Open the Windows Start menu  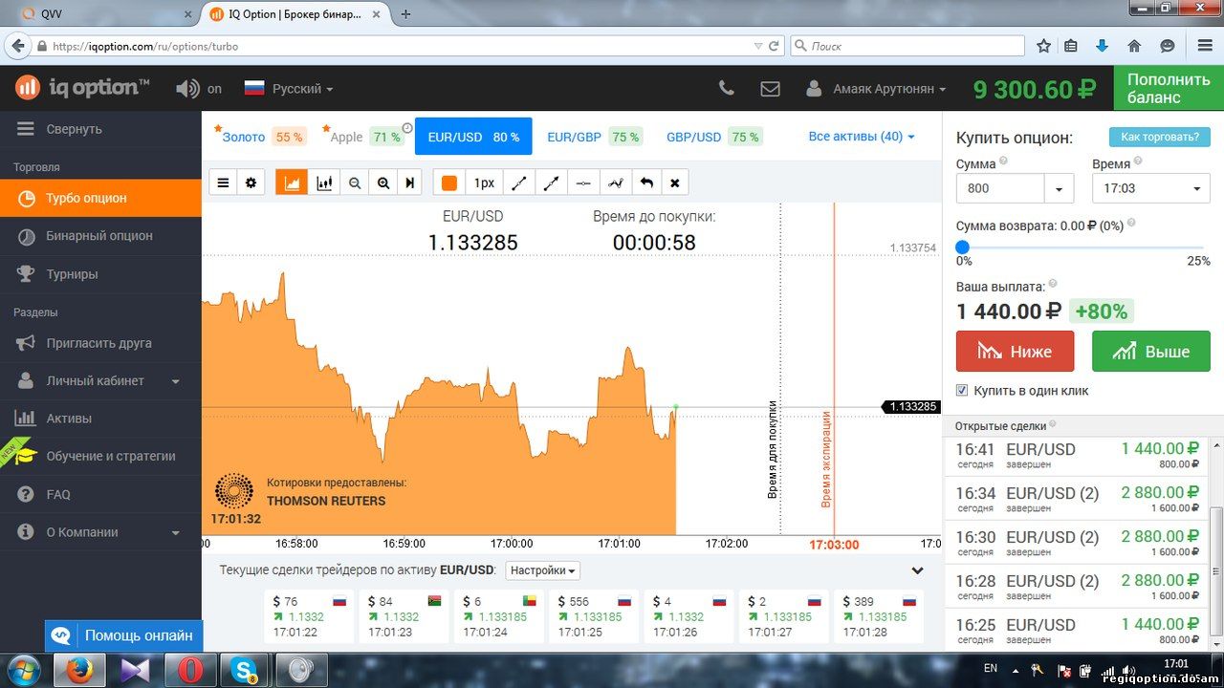click(23, 669)
